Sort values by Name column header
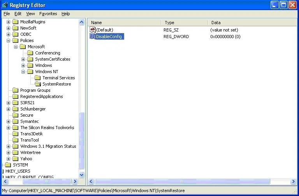299x196 pixels. (x=124, y=23)
